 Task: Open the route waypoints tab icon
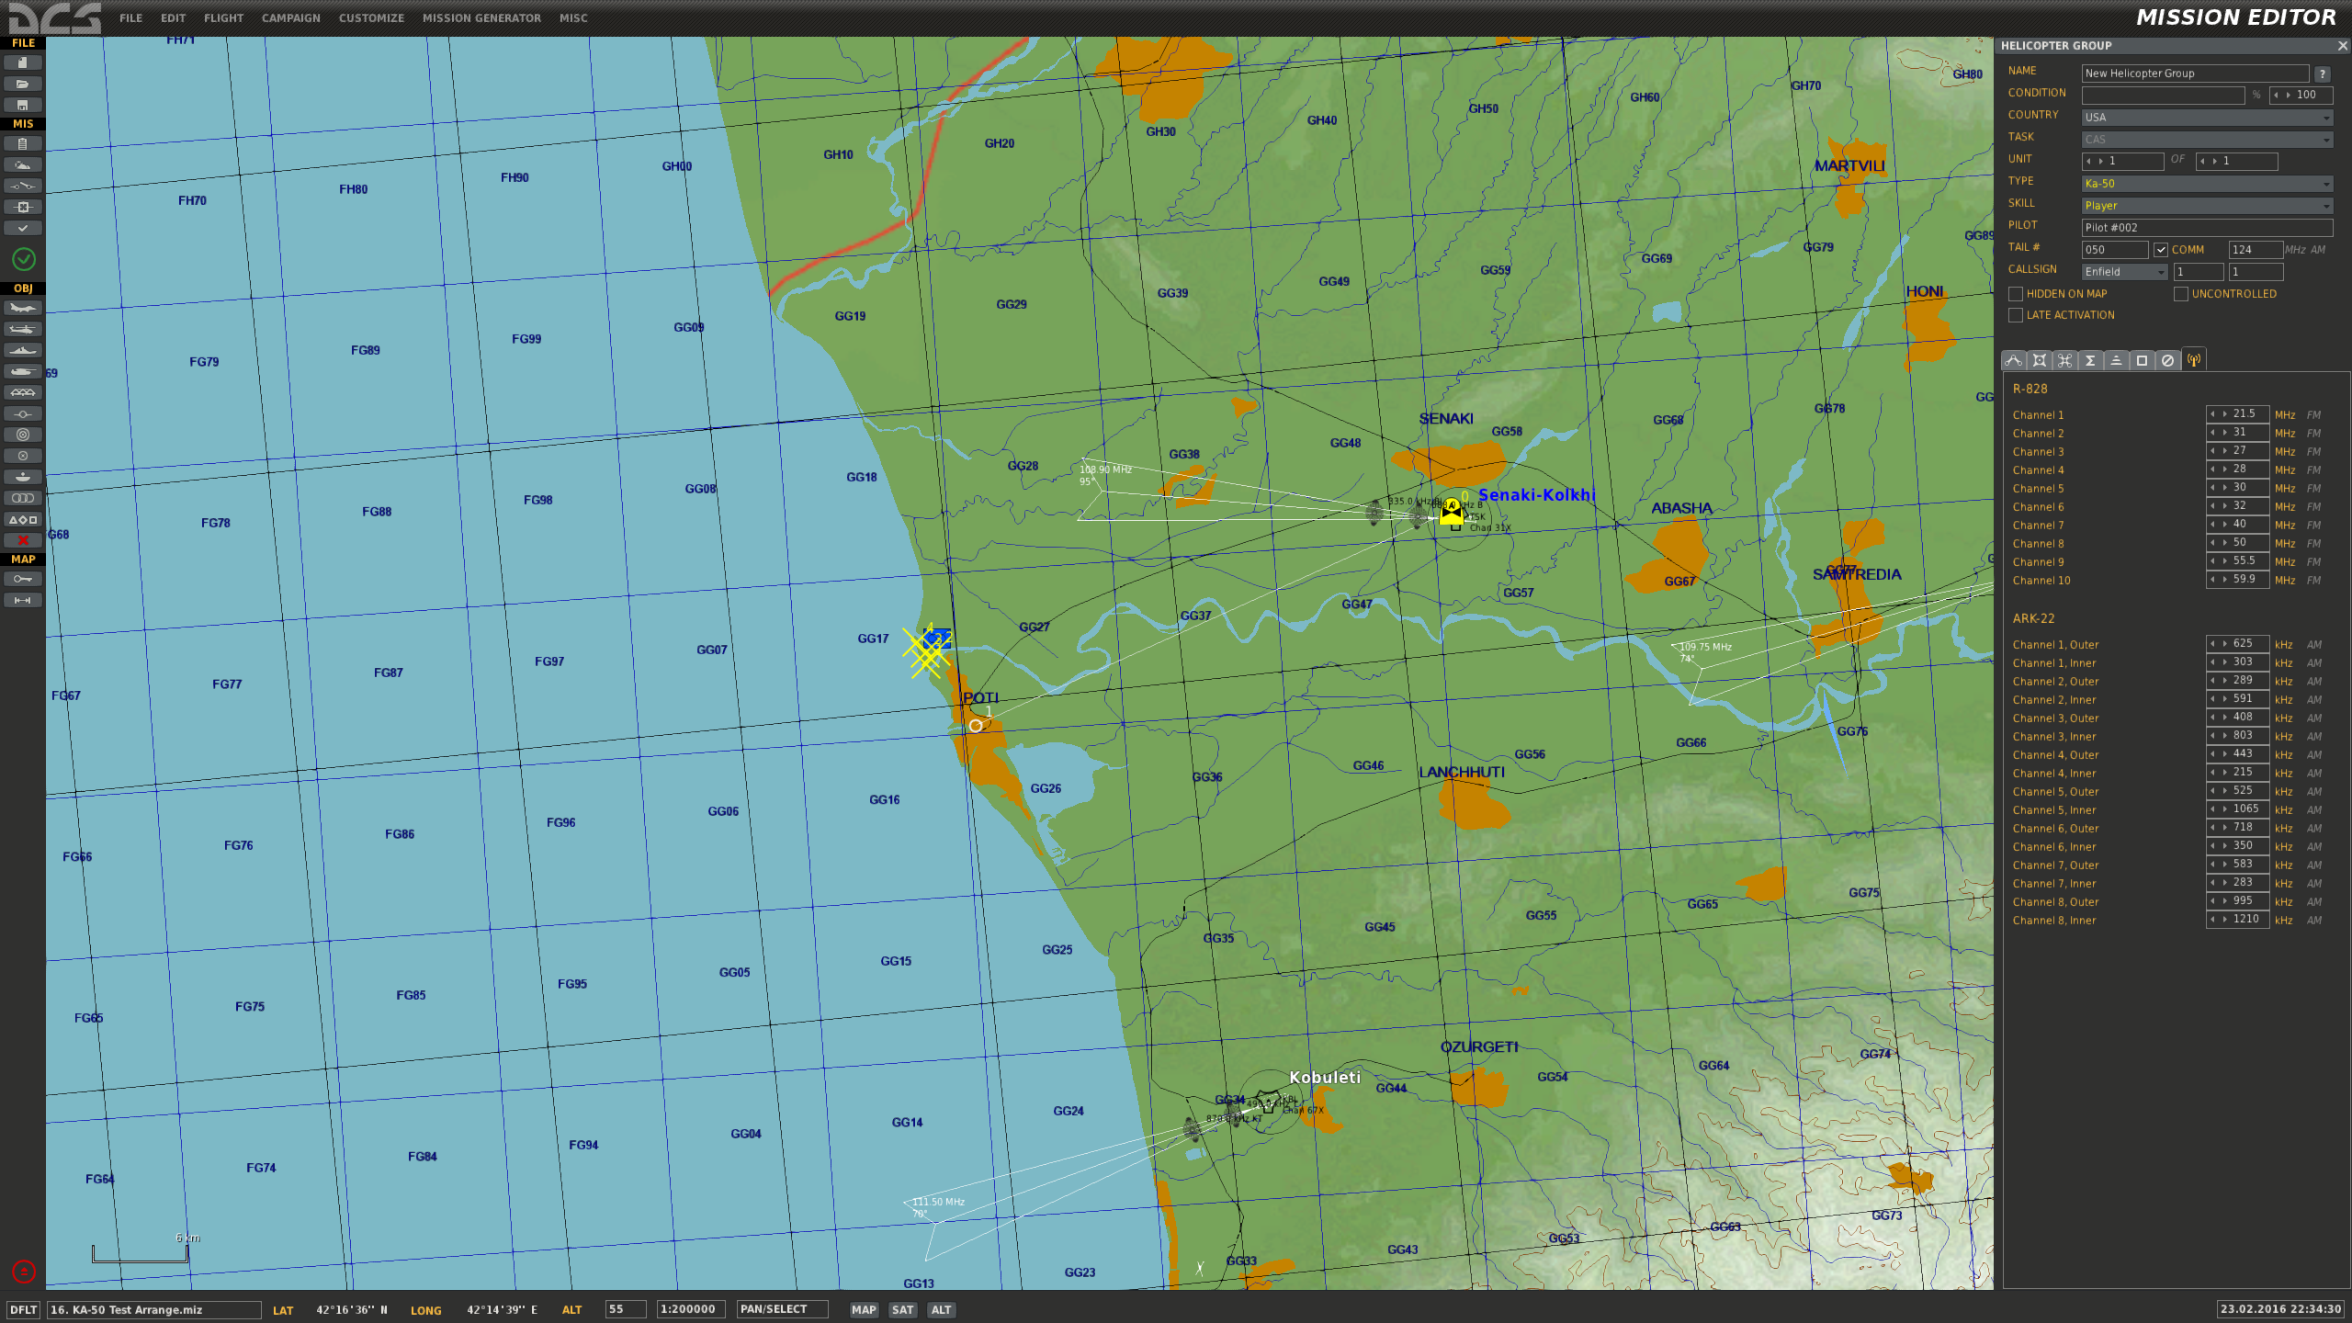click(x=2014, y=360)
